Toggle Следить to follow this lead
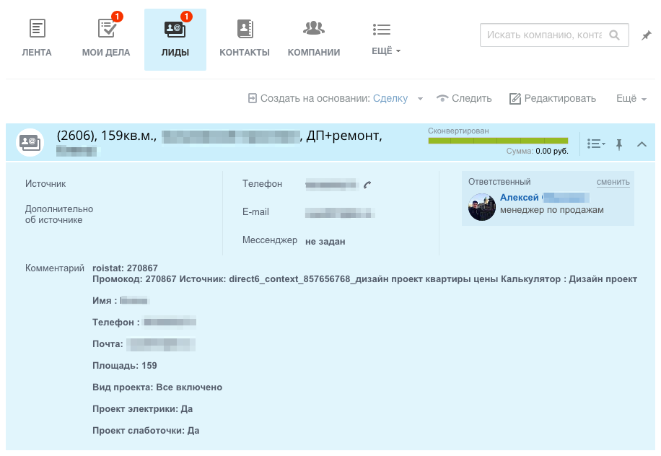661x456 pixels. [x=464, y=99]
